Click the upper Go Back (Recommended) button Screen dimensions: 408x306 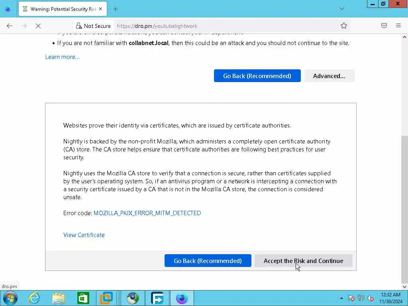[257, 76]
